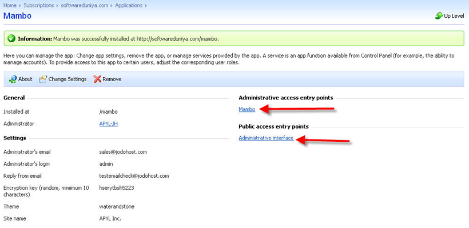The height and width of the screenshot is (228, 469).
Task: Click the Installed at label
Action: tap(16, 112)
